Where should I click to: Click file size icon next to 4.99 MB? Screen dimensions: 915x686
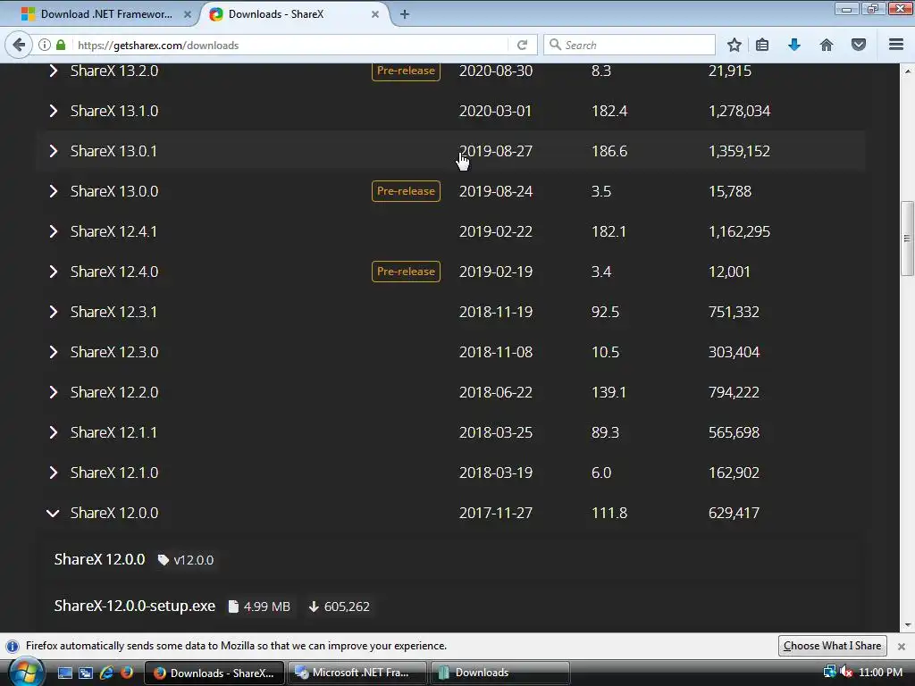pyautogui.click(x=233, y=607)
